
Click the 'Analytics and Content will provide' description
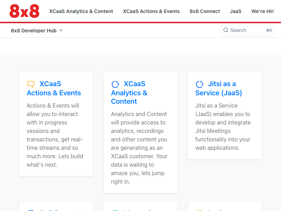(x=139, y=148)
